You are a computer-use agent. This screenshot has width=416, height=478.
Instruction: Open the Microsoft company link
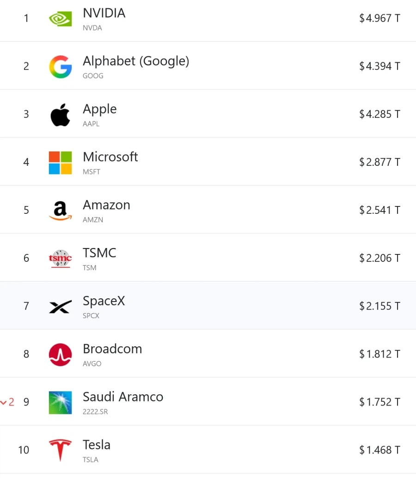tap(110, 157)
